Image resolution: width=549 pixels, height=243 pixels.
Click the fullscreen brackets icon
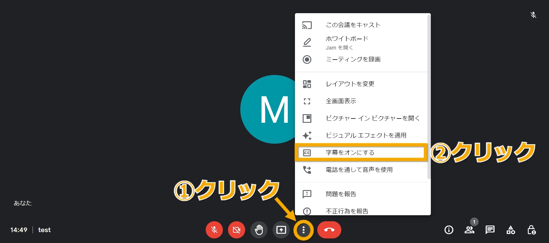click(x=307, y=101)
